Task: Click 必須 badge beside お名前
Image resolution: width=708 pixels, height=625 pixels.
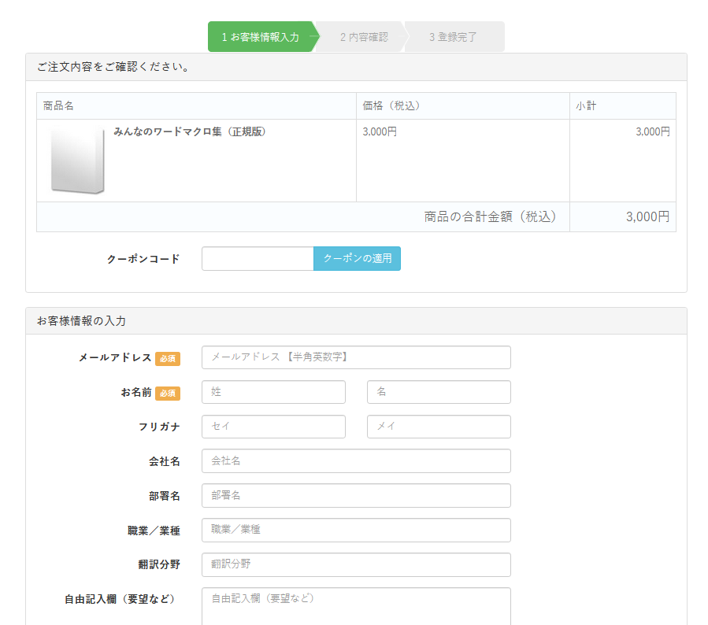Action: coord(168,394)
